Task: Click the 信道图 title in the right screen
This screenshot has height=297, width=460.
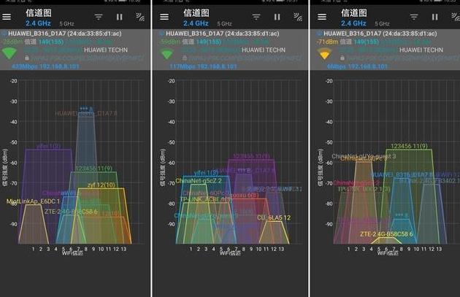Action: point(354,12)
